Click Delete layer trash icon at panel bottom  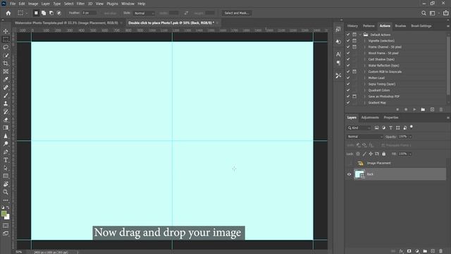441,251
